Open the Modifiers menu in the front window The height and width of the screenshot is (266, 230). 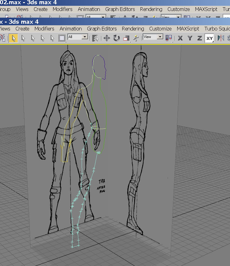coord(44,29)
